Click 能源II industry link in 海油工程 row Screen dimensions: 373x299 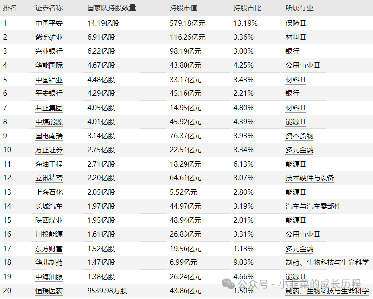(x=296, y=164)
